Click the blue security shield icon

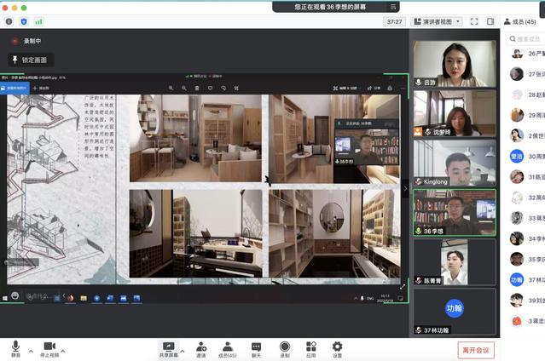pyautogui.click(x=23, y=21)
